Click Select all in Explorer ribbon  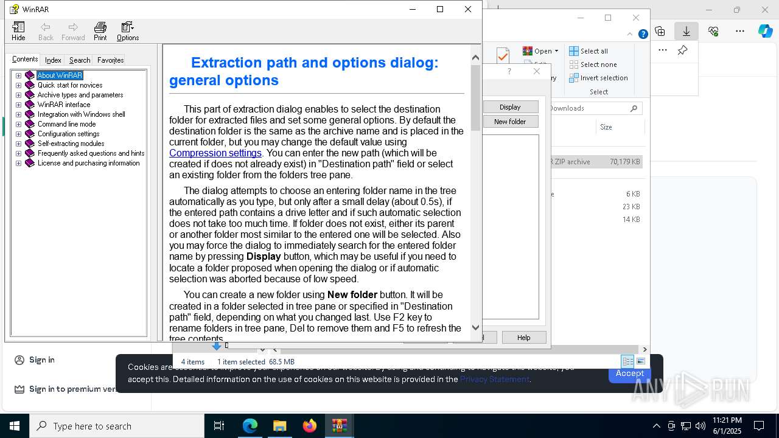pos(589,51)
